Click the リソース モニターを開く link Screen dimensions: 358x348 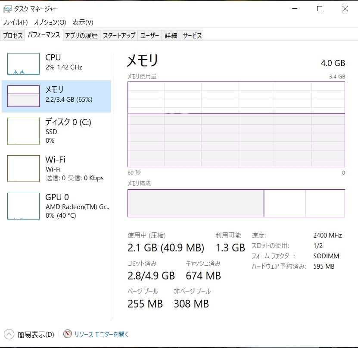pos(102,334)
